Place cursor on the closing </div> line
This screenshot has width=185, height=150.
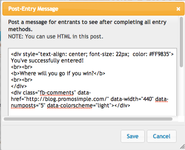19,86
